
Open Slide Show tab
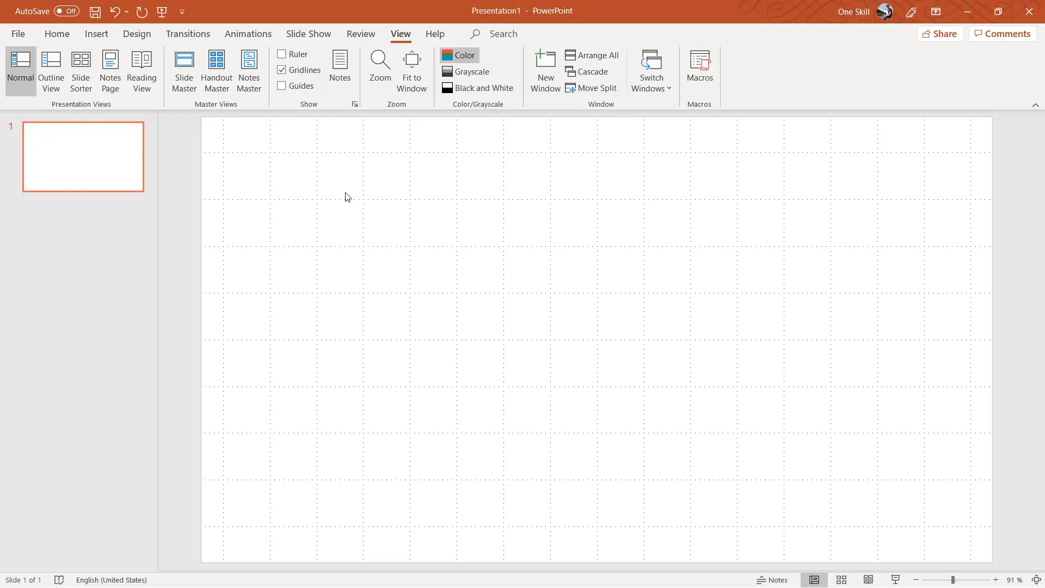coord(308,34)
